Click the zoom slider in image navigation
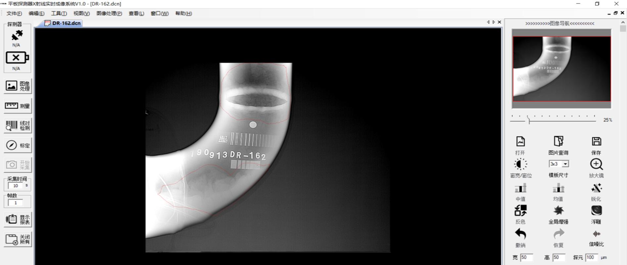 [529, 120]
